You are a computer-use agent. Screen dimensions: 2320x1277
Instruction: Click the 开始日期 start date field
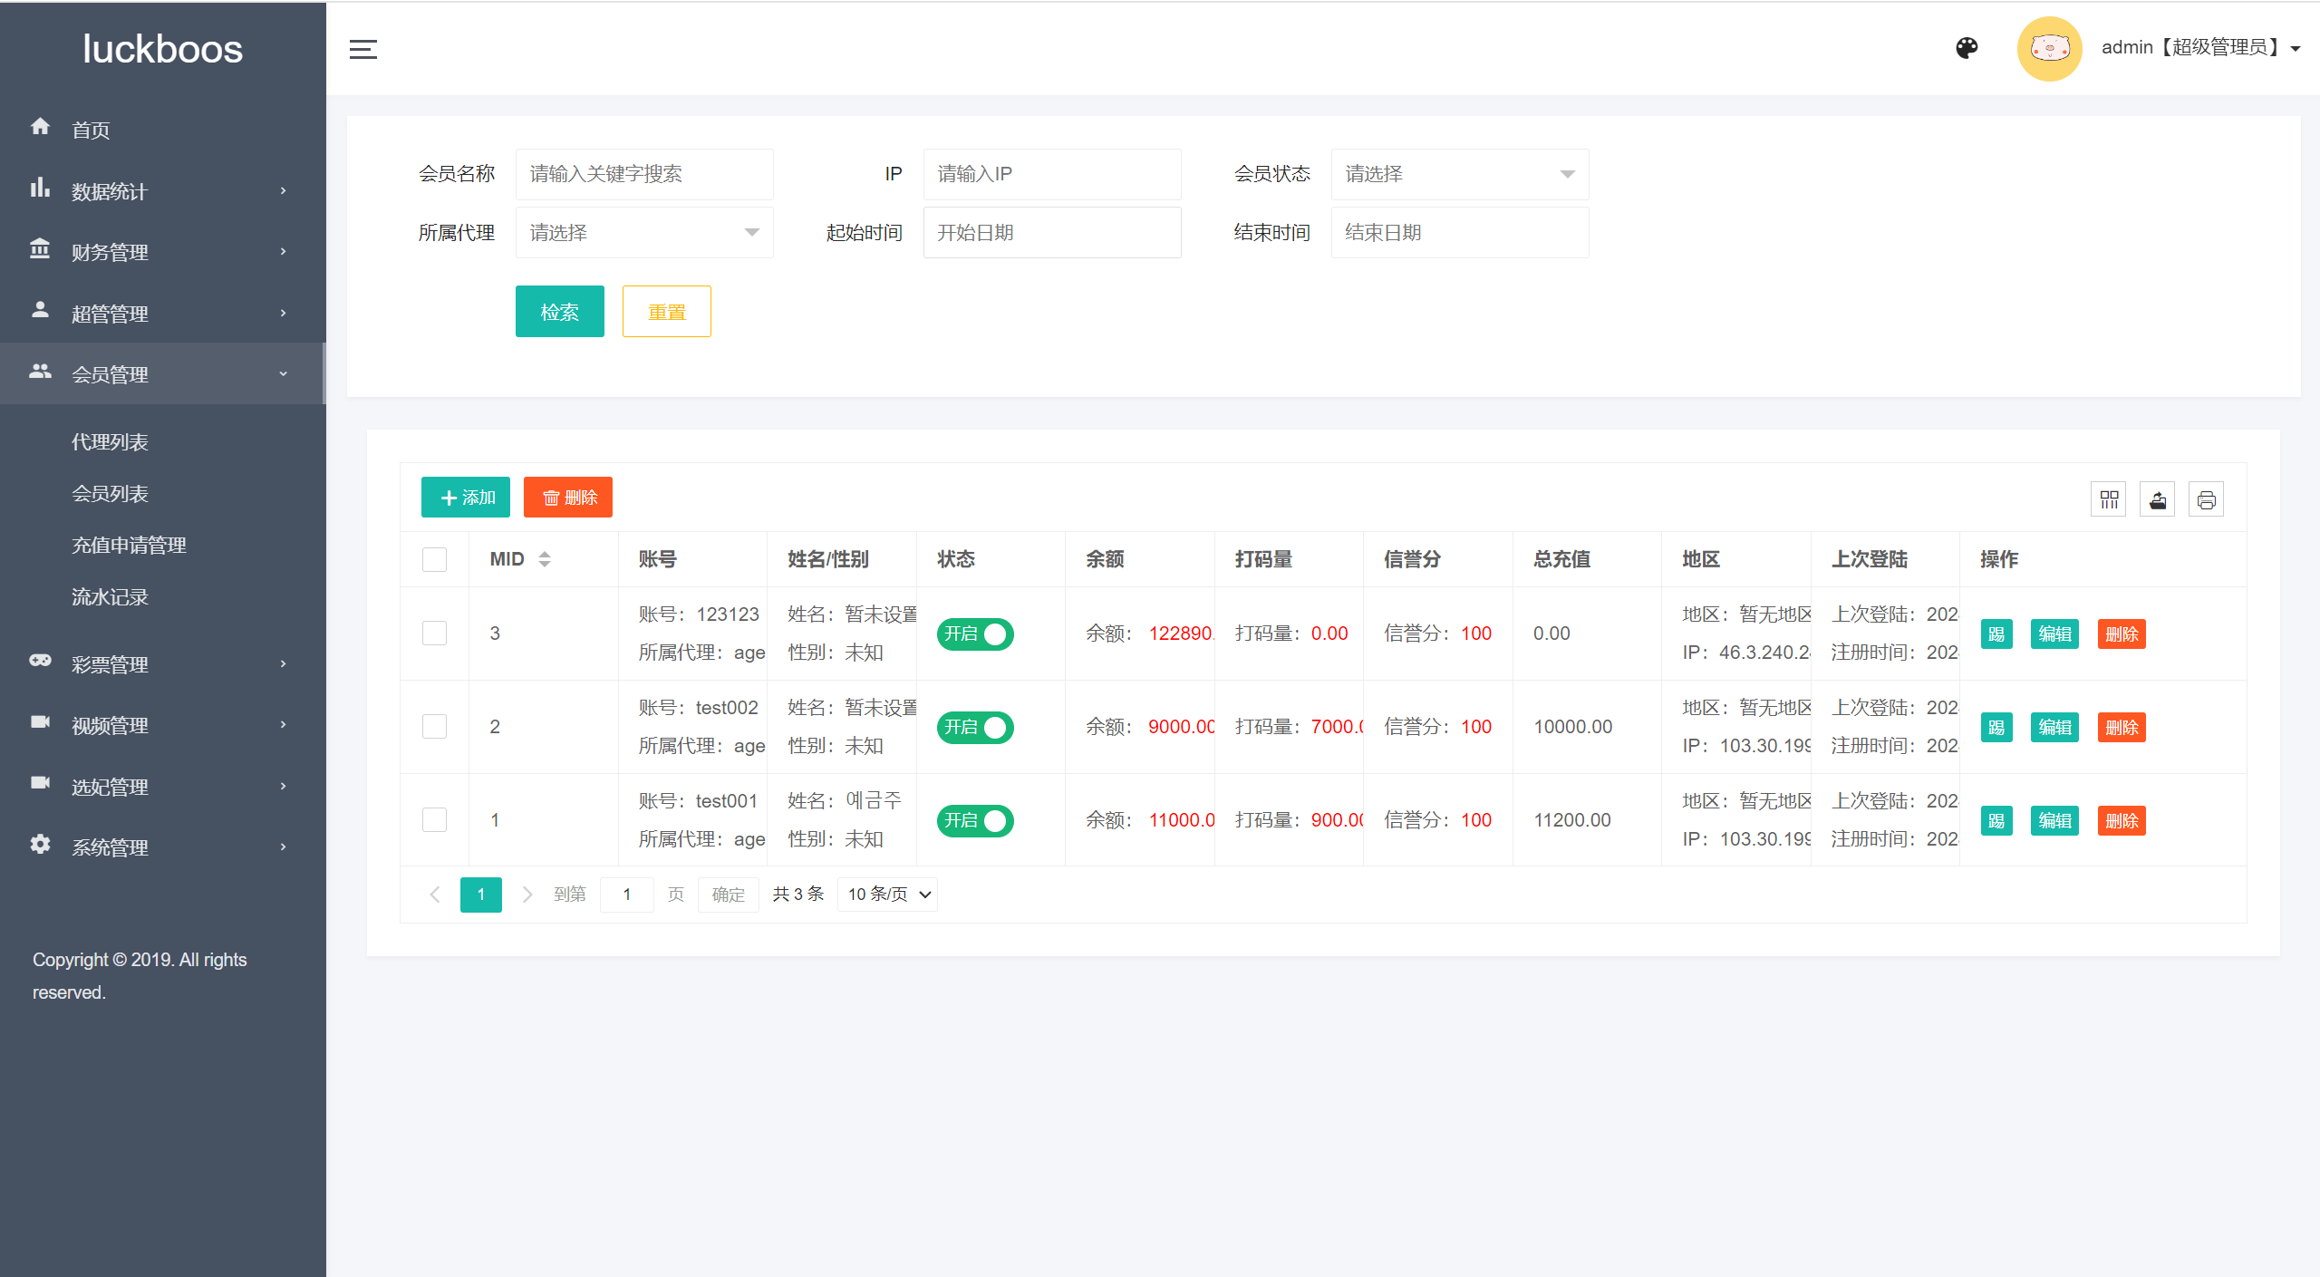(1051, 233)
